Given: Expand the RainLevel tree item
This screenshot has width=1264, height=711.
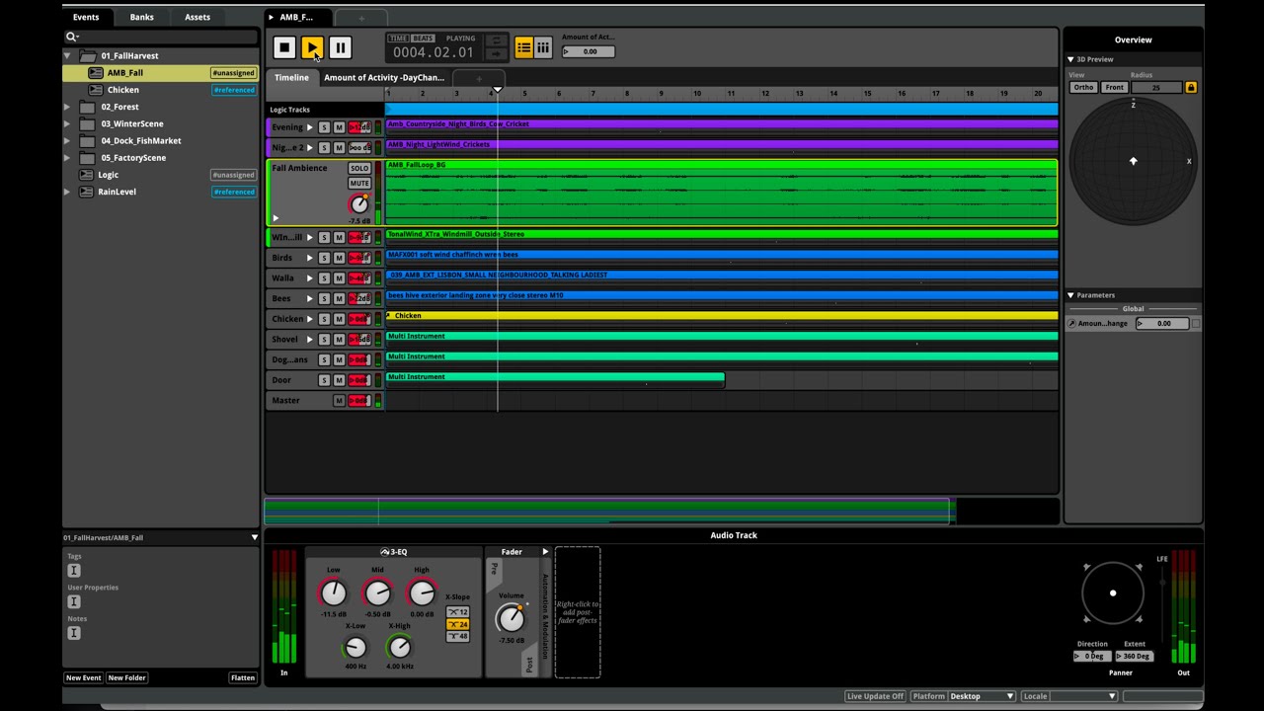Looking at the screenshot, I should pos(68,192).
